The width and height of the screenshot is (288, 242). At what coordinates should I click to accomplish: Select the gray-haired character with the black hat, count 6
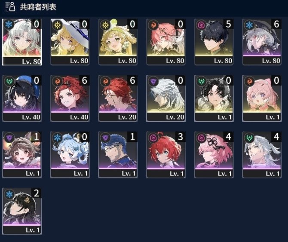(x=262, y=42)
